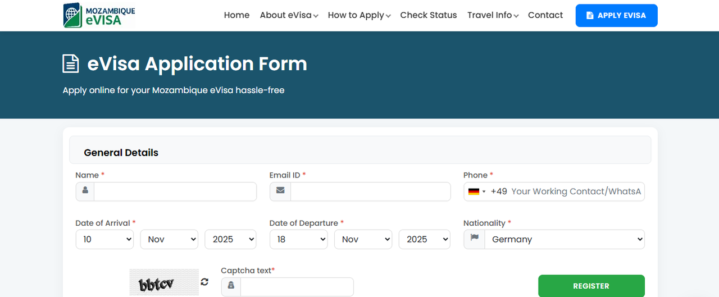Click the captcha image
The height and width of the screenshot is (297, 719).
(164, 282)
